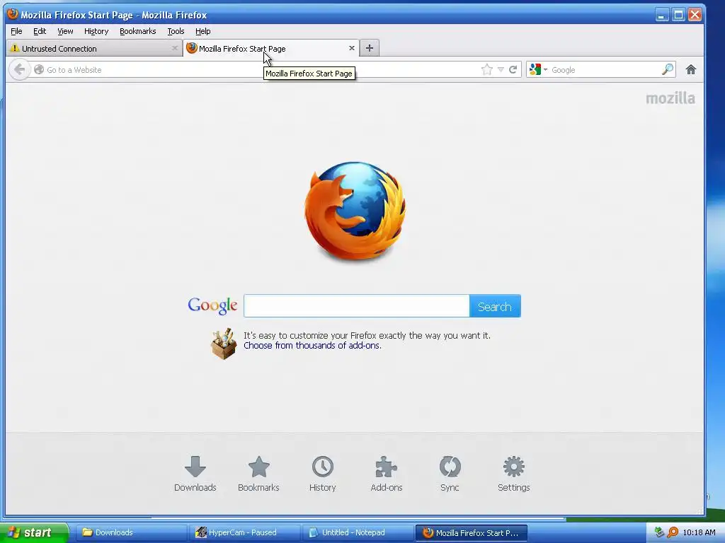Open the Edit menu

pos(40,31)
